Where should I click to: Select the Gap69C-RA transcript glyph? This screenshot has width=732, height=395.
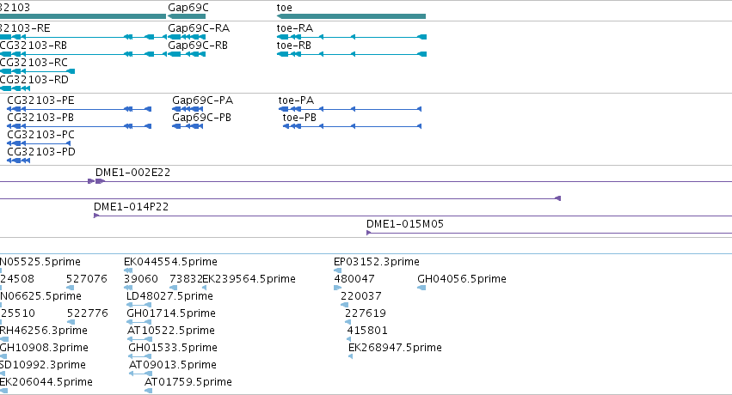[x=187, y=37]
